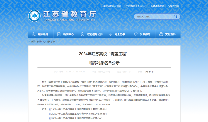
Task: Download 2.2024年江苏高校青蓝工程中青年学术带头人名单.doc
Action: point(79,114)
